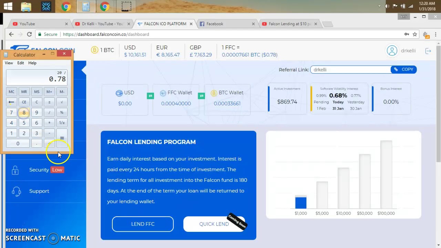
Task: Click the LEND FFC button
Action: pos(143,224)
